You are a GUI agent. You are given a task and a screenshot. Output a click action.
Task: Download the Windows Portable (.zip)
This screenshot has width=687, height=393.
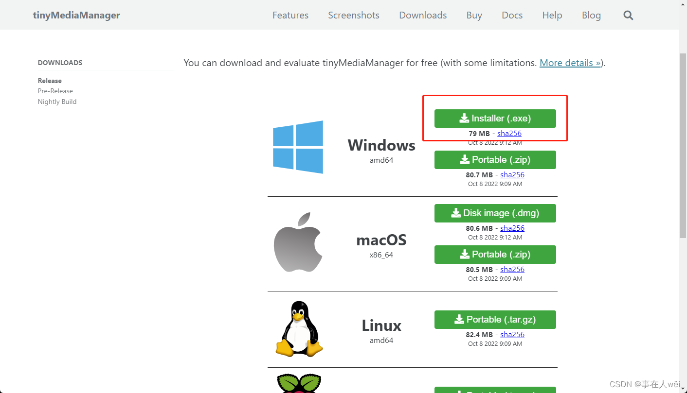(x=495, y=159)
